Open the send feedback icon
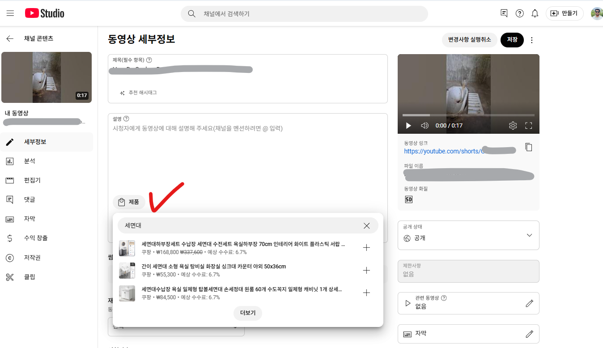The height and width of the screenshot is (348, 603). 504,13
